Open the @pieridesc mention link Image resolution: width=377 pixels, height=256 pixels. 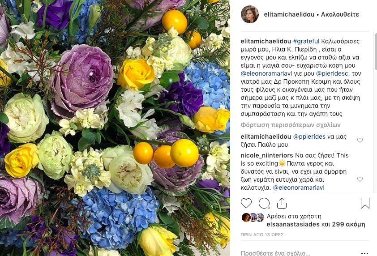pyautogui.click(x=332, y=73)
